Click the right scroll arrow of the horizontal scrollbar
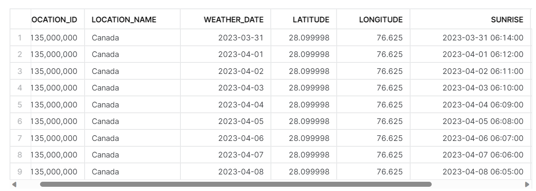536x191 pixels. pos(528,184)
